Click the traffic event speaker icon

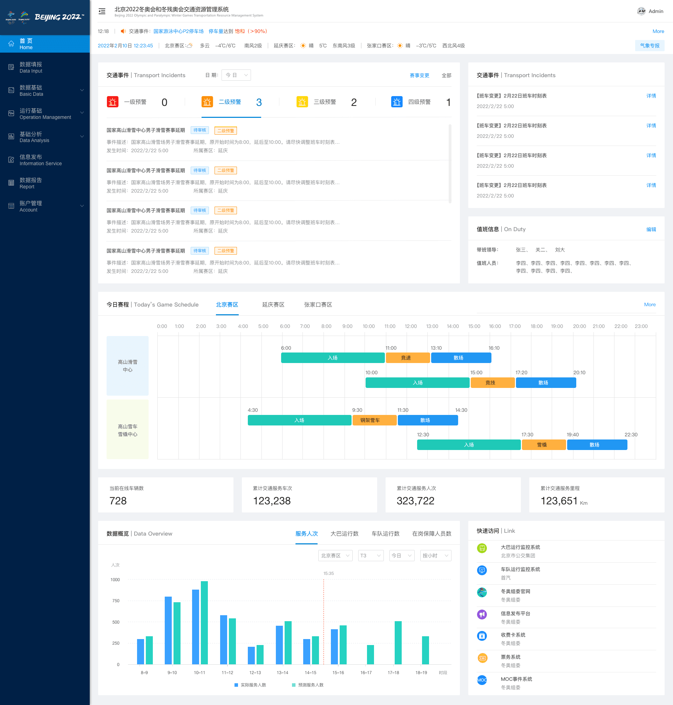coord(123,31)
